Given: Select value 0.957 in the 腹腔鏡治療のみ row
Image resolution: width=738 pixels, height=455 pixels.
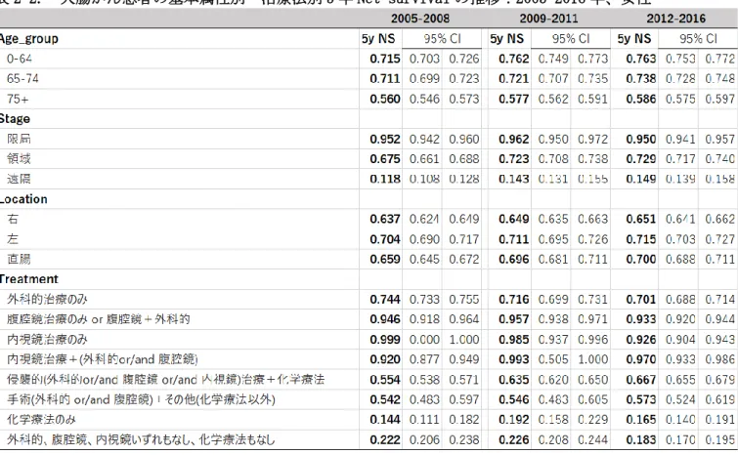Looking at the screenshot, I should pos(513,319).
